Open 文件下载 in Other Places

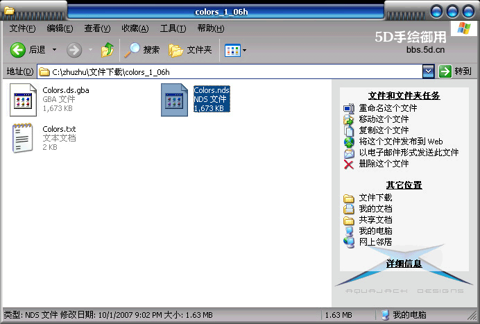[x=375, y=198]
